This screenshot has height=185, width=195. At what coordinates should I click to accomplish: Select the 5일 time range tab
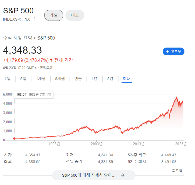tap(23, 79)
